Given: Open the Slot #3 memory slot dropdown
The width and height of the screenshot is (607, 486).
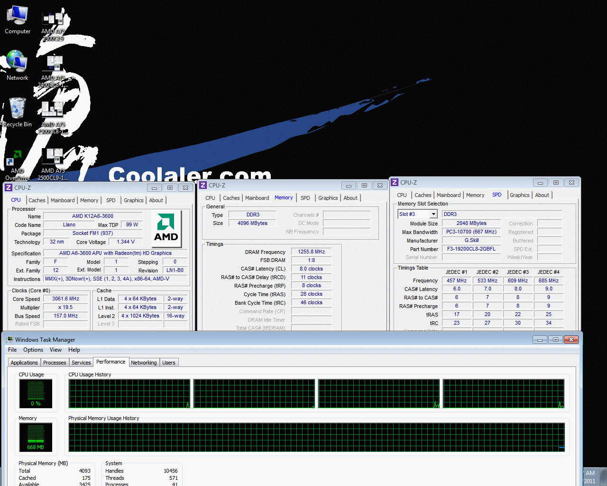Looking at the screenshot, I should click(x=433, y=214).
